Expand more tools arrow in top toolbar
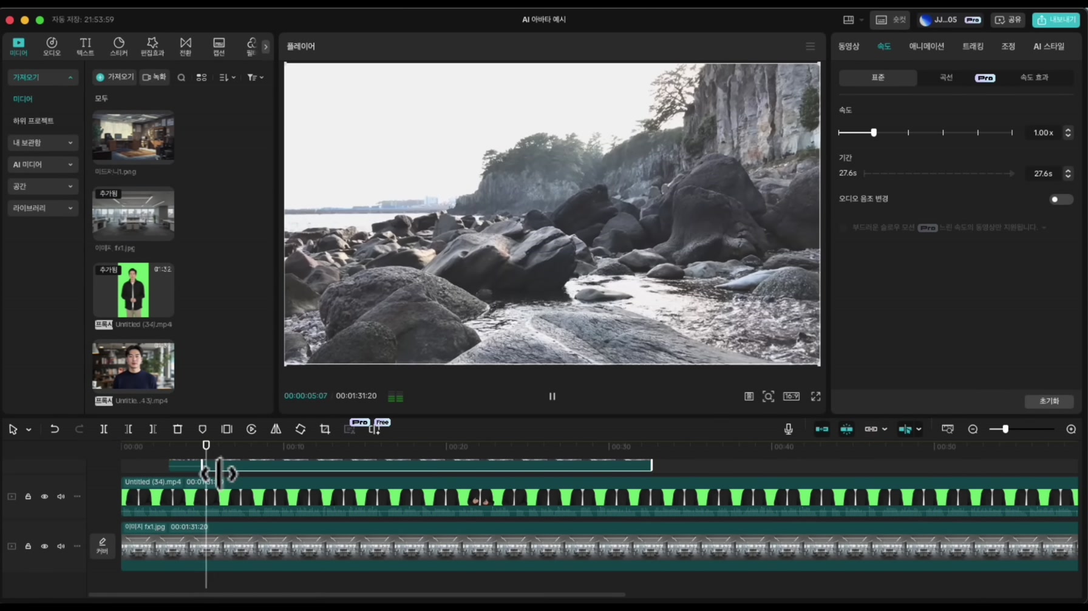The image size is (1088, 611). (265, 46)
